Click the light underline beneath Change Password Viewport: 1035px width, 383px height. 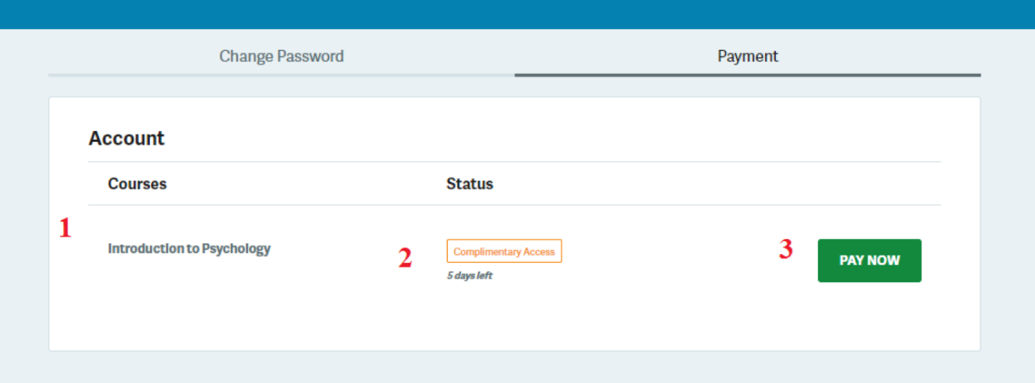[x=281, y=75]
